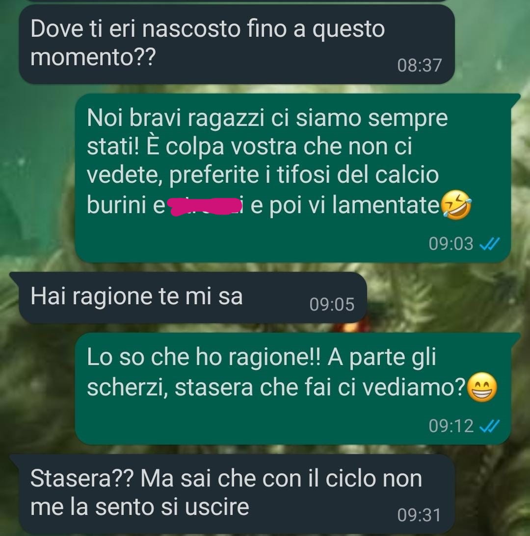Tap the grinning emoji after "ci vediamo?"
530x536 pixels.
click(x=482, y=387)
